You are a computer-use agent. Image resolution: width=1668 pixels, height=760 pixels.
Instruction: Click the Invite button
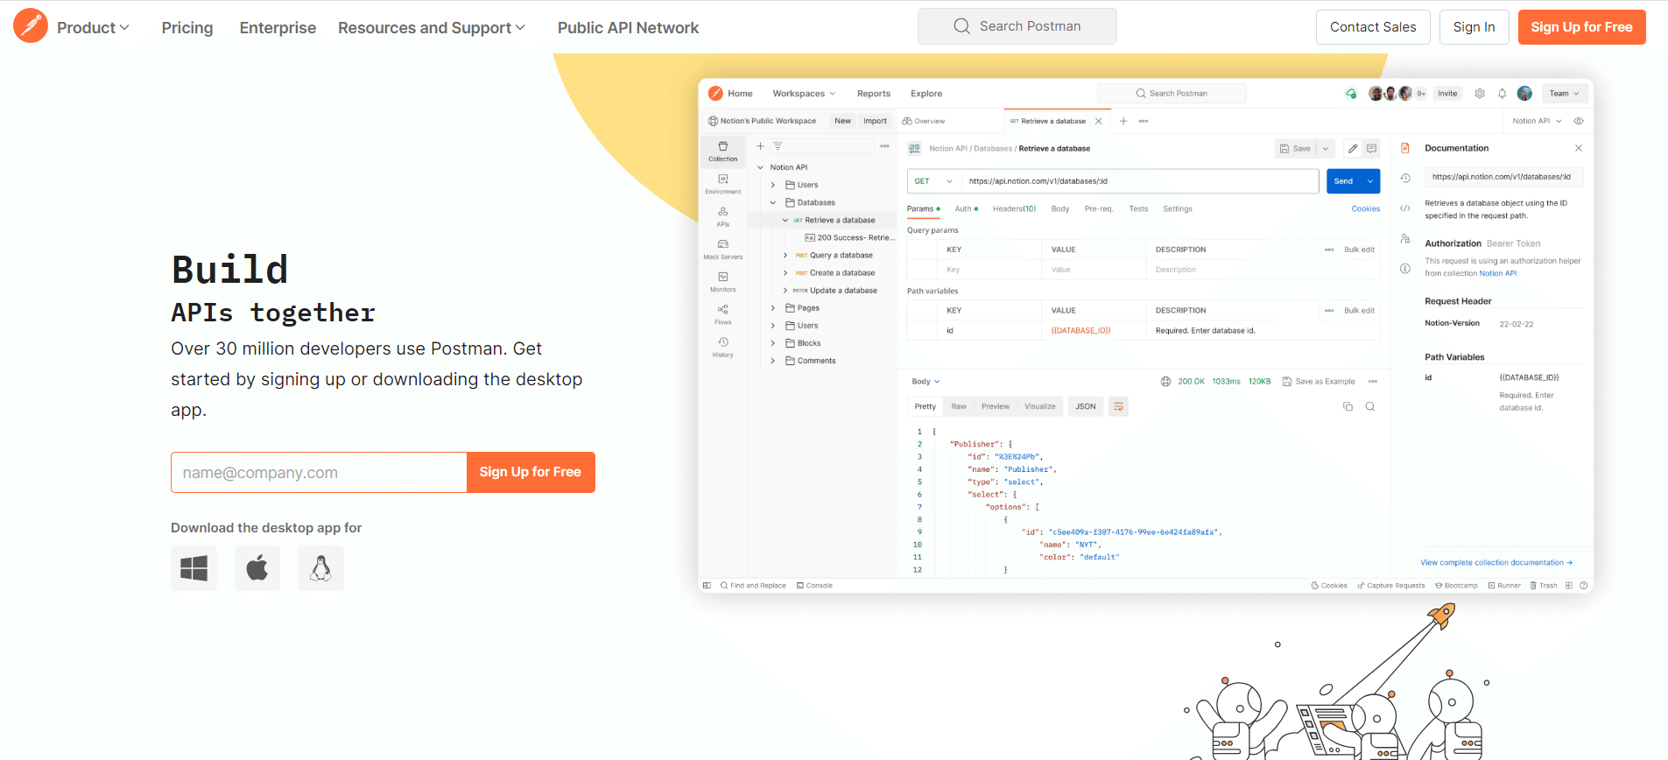[1447, 94]
